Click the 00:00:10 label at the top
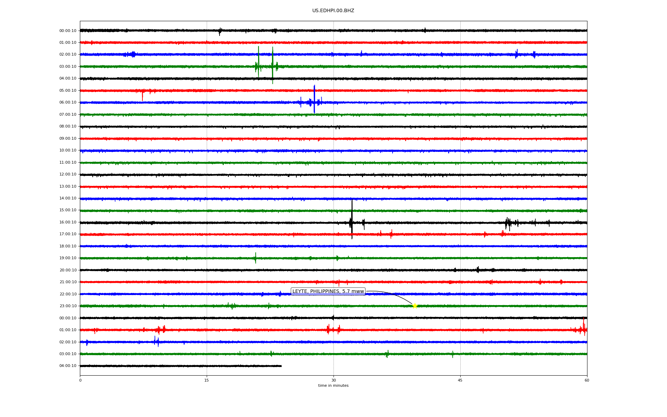The image size is (667, 417). tap(68, 31)
